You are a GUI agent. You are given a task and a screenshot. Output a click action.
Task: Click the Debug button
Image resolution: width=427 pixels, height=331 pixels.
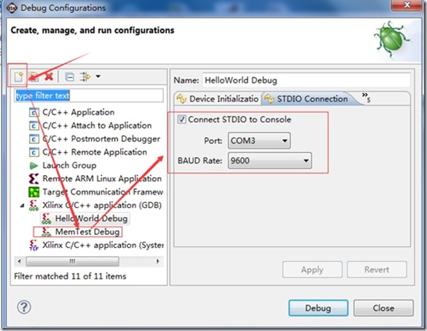pyautogui.click(x=318, y=308)
